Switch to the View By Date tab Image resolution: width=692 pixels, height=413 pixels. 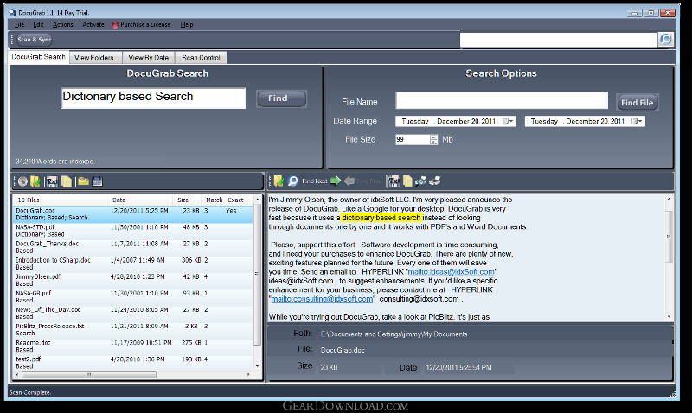coord(149,58)
